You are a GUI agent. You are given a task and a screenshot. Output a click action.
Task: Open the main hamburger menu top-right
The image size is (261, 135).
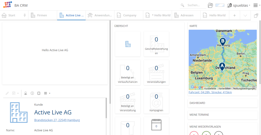[x=256, y=5]
